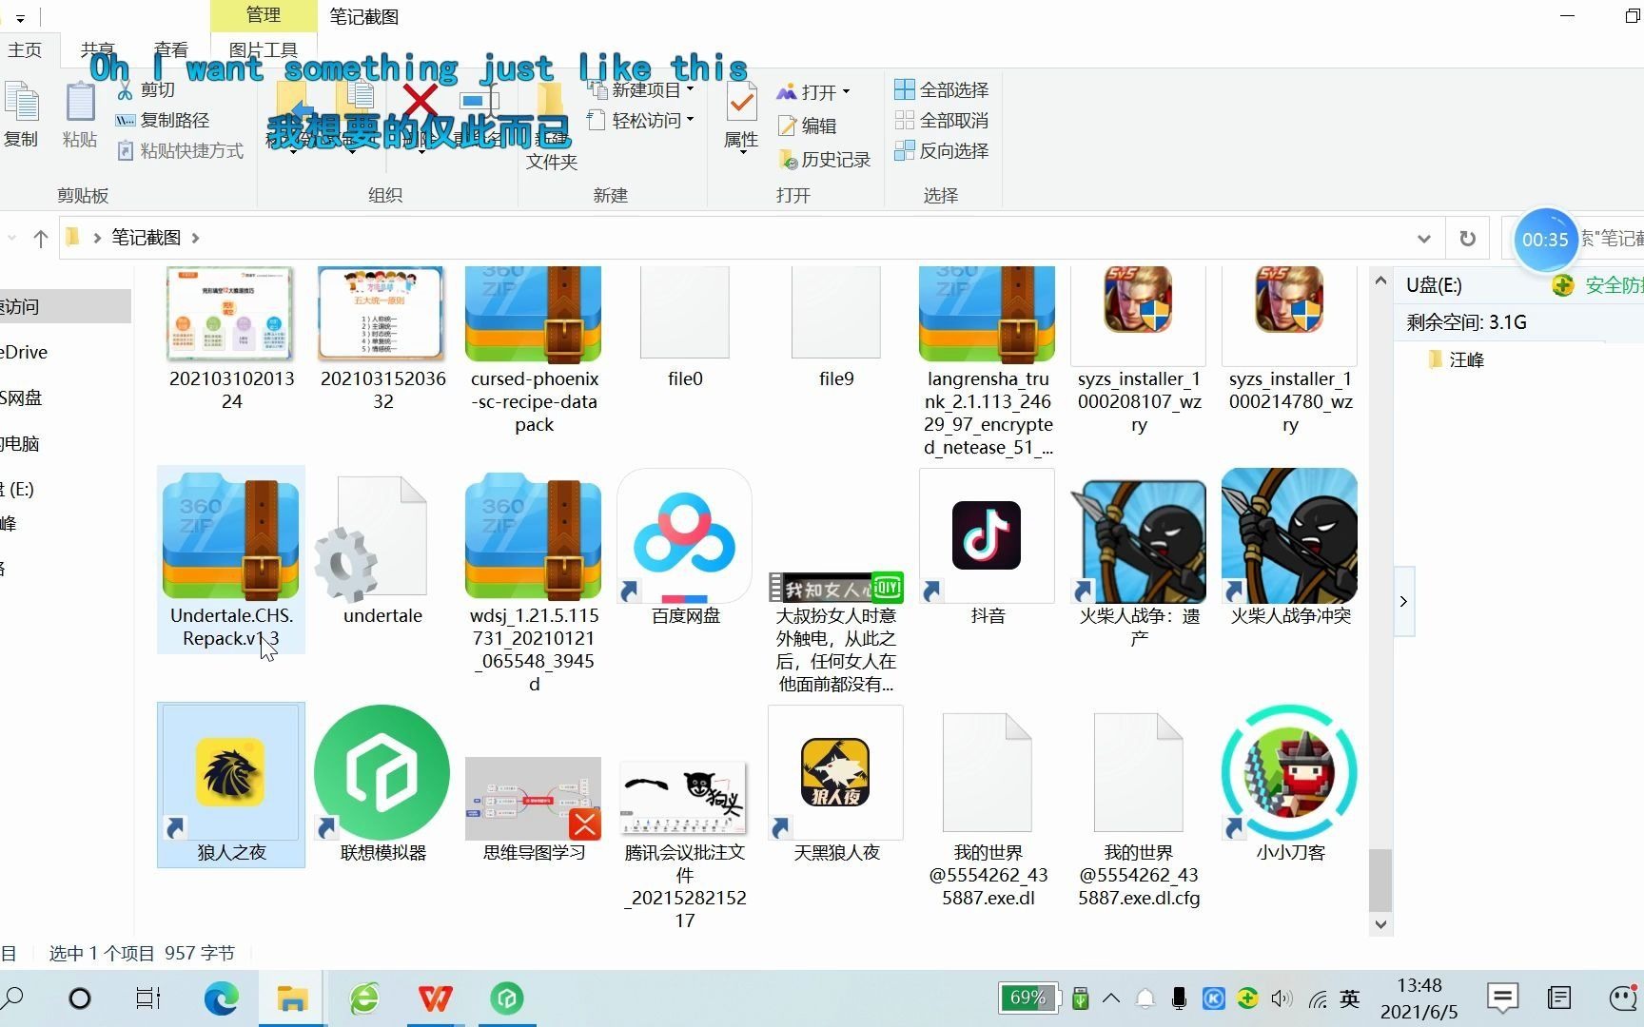The width and height of the screenshot is (1644, 1027).
Task: Expand the 打开 dropdown in ribbon
Action: point(813,92)
